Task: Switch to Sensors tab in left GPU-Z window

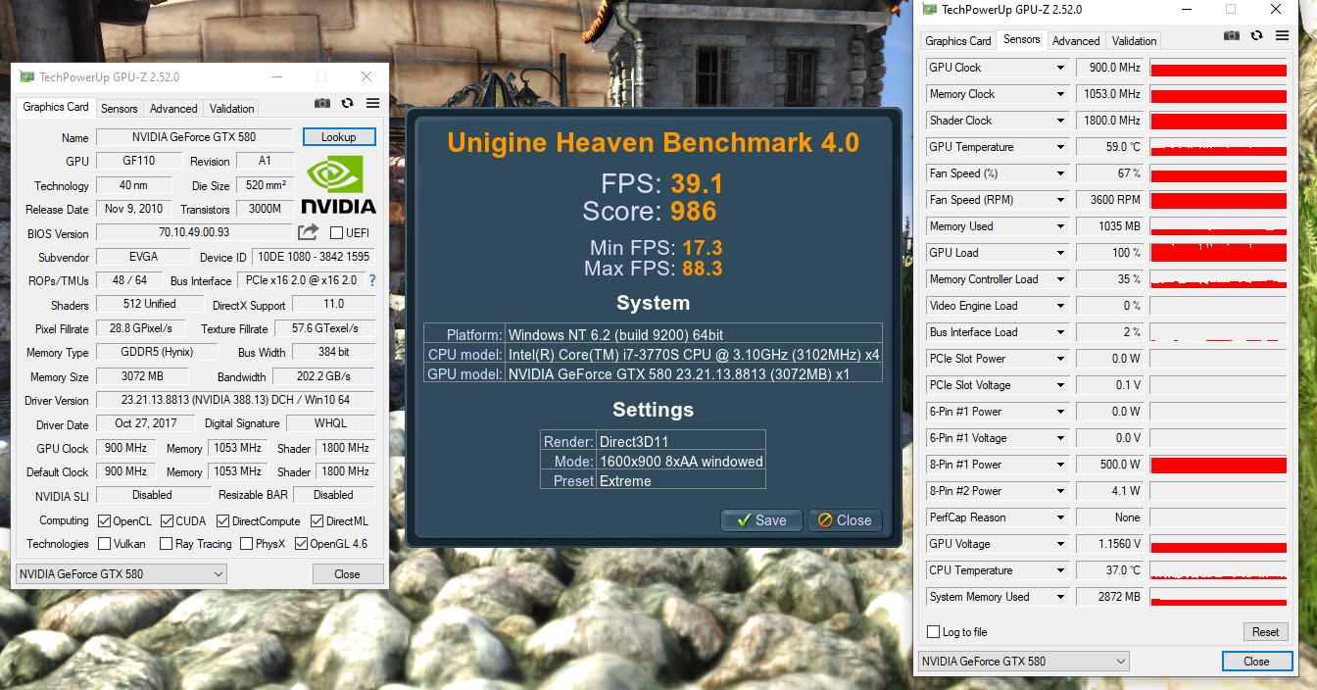Action: pos(120,109)
